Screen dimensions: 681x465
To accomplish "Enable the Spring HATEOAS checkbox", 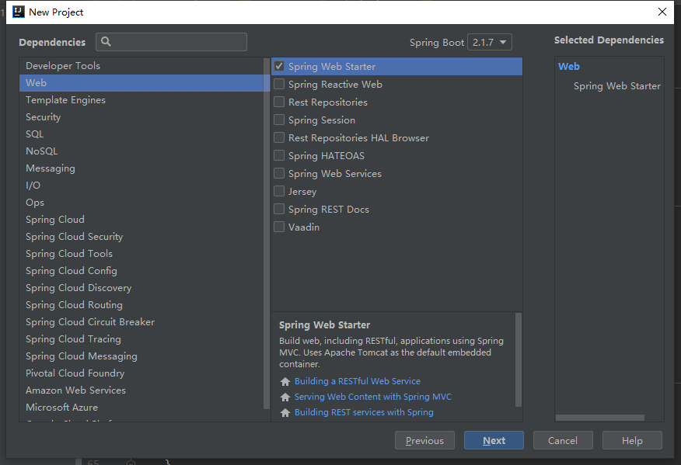I will tap(279, 155).
